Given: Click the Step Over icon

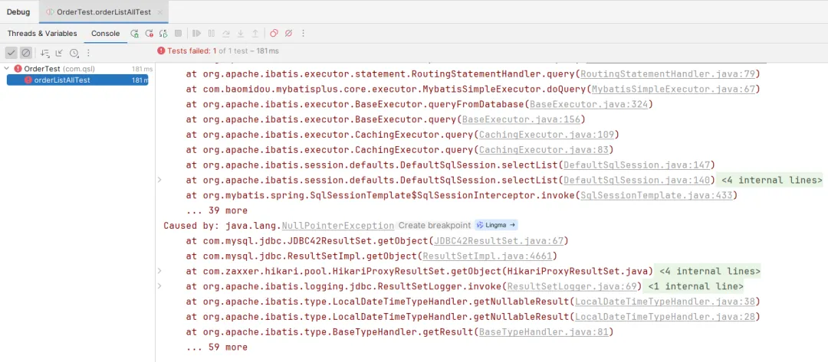Looking at the screenshot, I should click(226, 33).
